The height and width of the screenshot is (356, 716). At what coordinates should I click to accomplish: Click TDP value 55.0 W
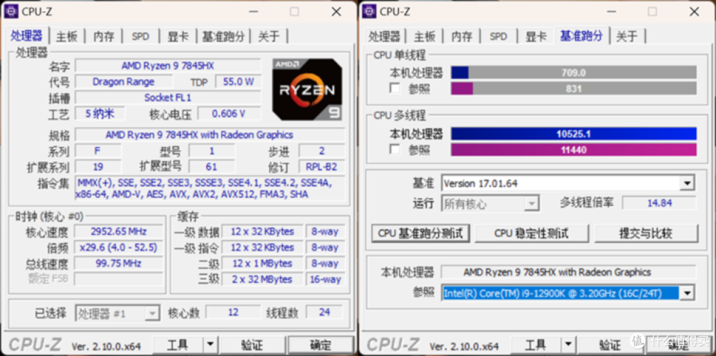238,81
